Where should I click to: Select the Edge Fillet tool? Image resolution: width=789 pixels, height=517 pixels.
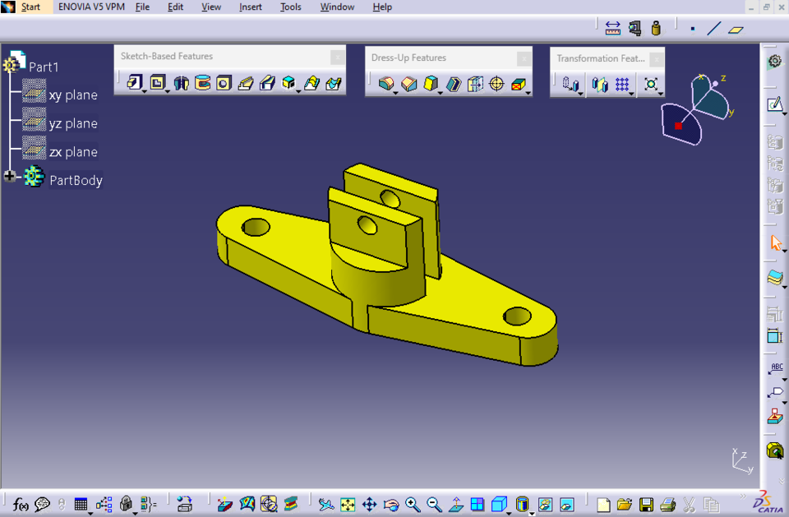point(386,82)
